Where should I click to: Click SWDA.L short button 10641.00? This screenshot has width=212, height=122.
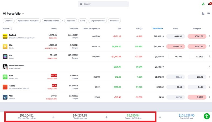point(176,36)
